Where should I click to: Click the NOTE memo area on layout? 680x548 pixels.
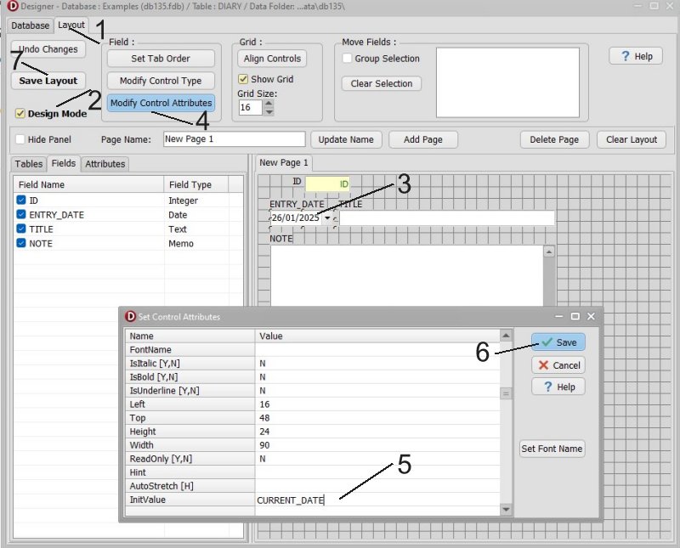click(407, 276)
